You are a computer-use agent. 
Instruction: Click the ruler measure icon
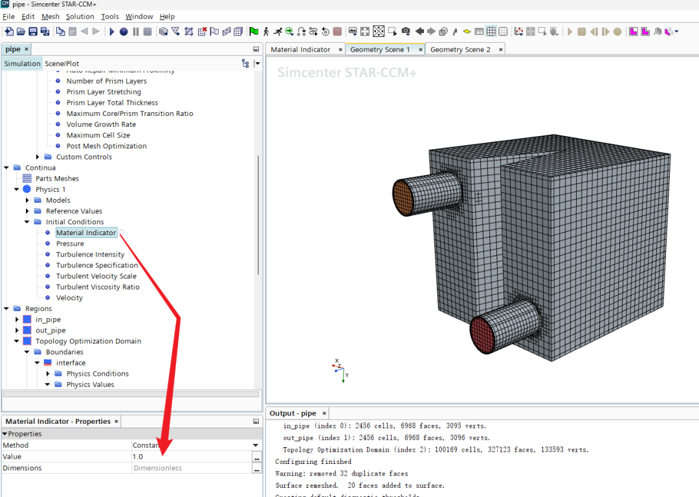point(479,32)
